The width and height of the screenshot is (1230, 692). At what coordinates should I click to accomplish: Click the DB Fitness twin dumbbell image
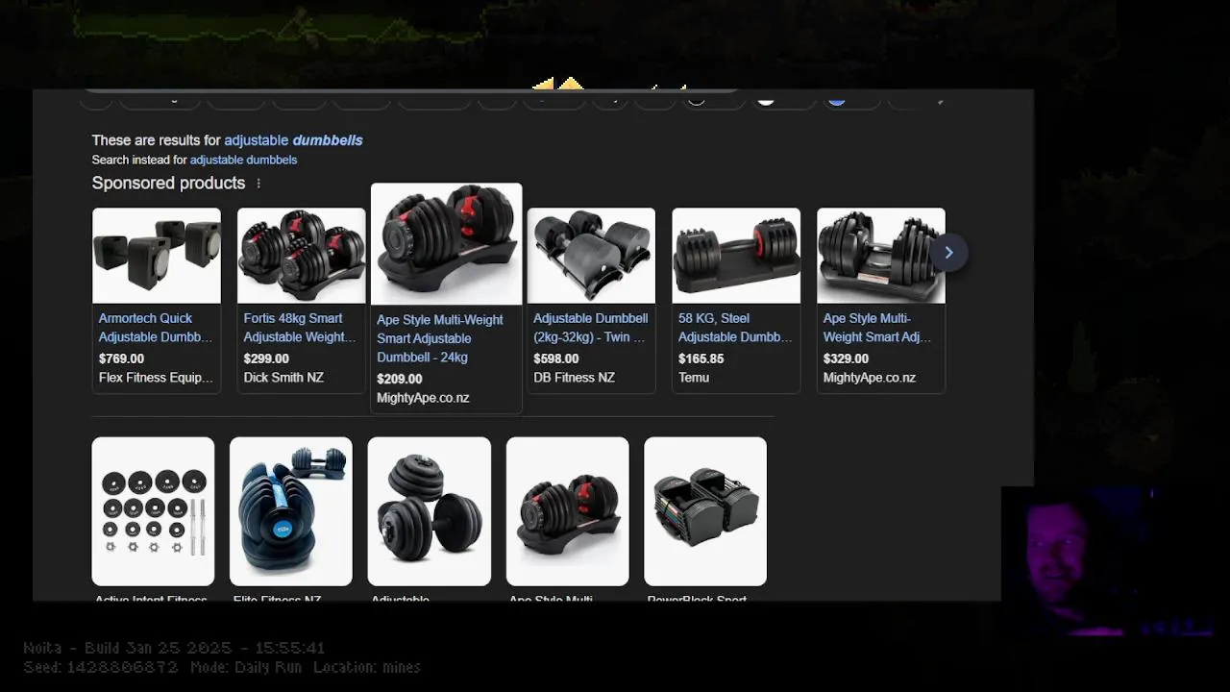591,256
